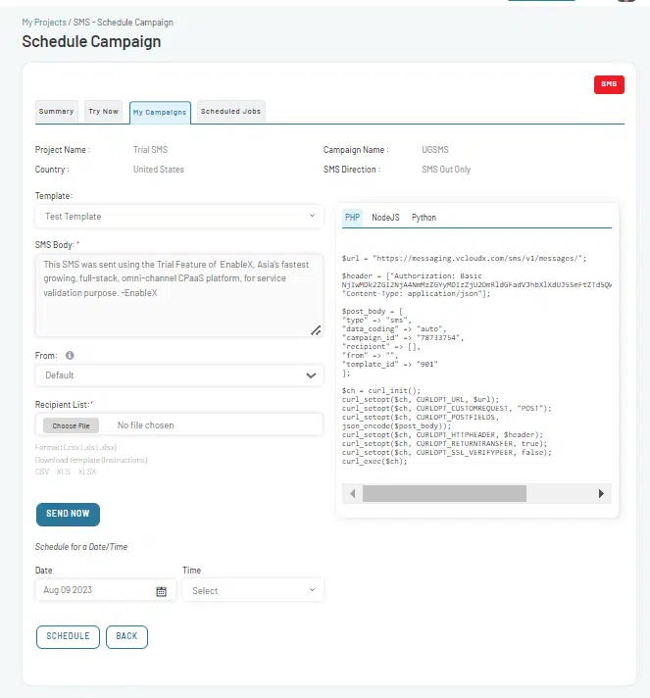Go to the Scheduled Jobs tab

230,112
